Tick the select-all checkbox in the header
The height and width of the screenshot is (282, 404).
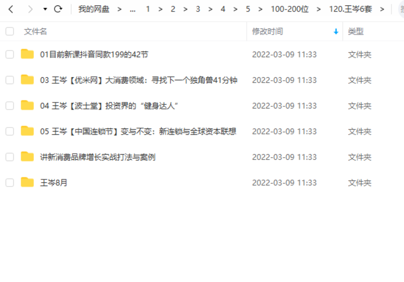10,31
